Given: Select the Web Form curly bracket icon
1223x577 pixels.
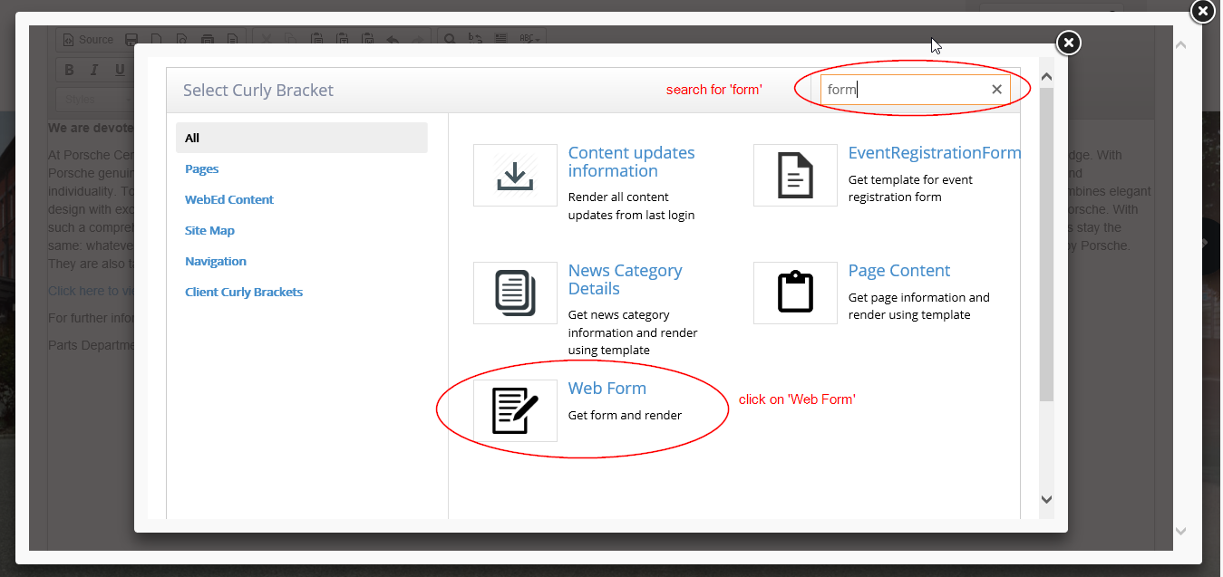Looking at the screenshot, I should (515, 409).
